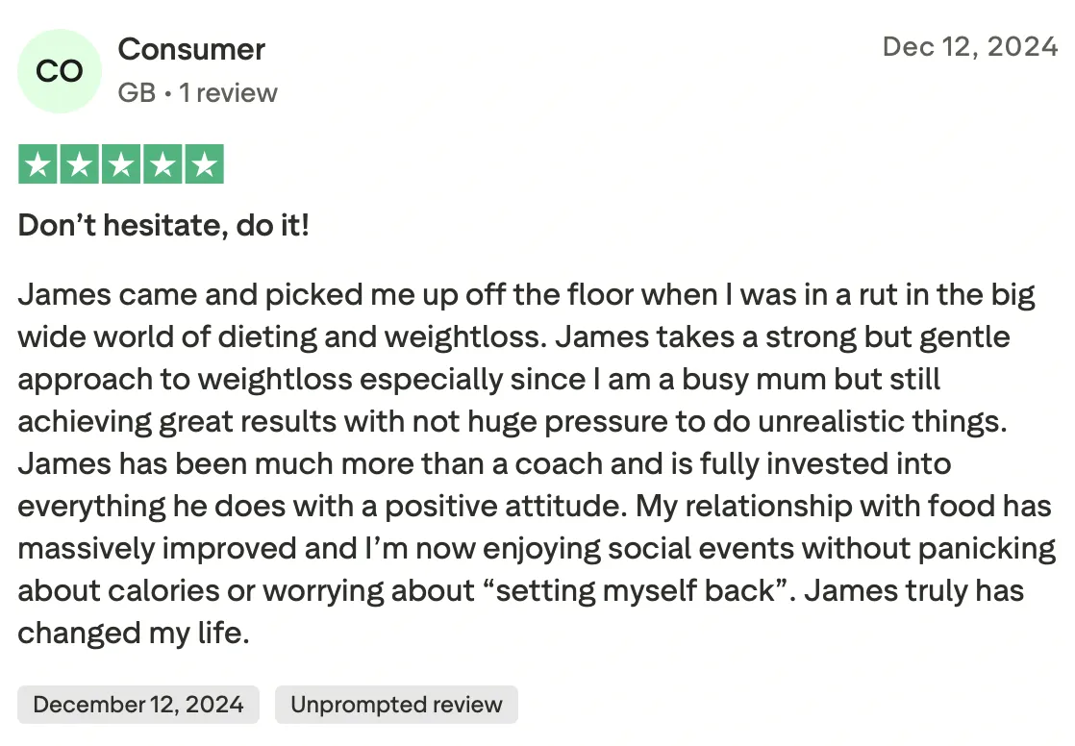Click the green CO avatar circle

pyautogui.click(x=60, y=71)
